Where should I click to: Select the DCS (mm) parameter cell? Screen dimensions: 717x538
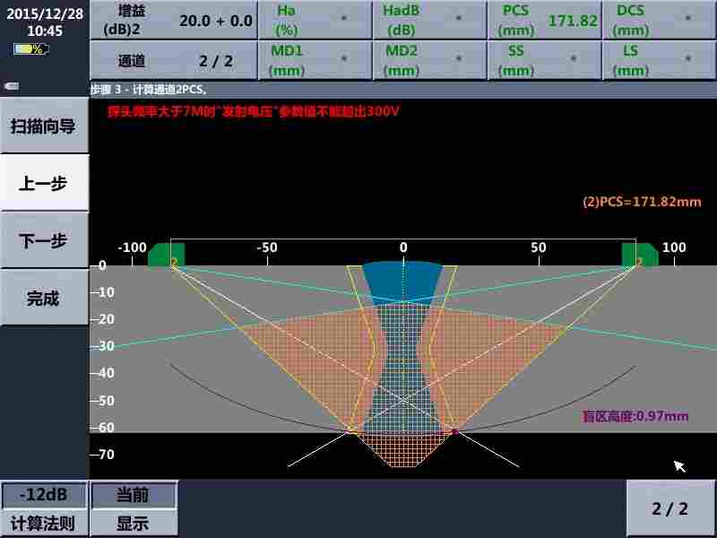(659, 20)
